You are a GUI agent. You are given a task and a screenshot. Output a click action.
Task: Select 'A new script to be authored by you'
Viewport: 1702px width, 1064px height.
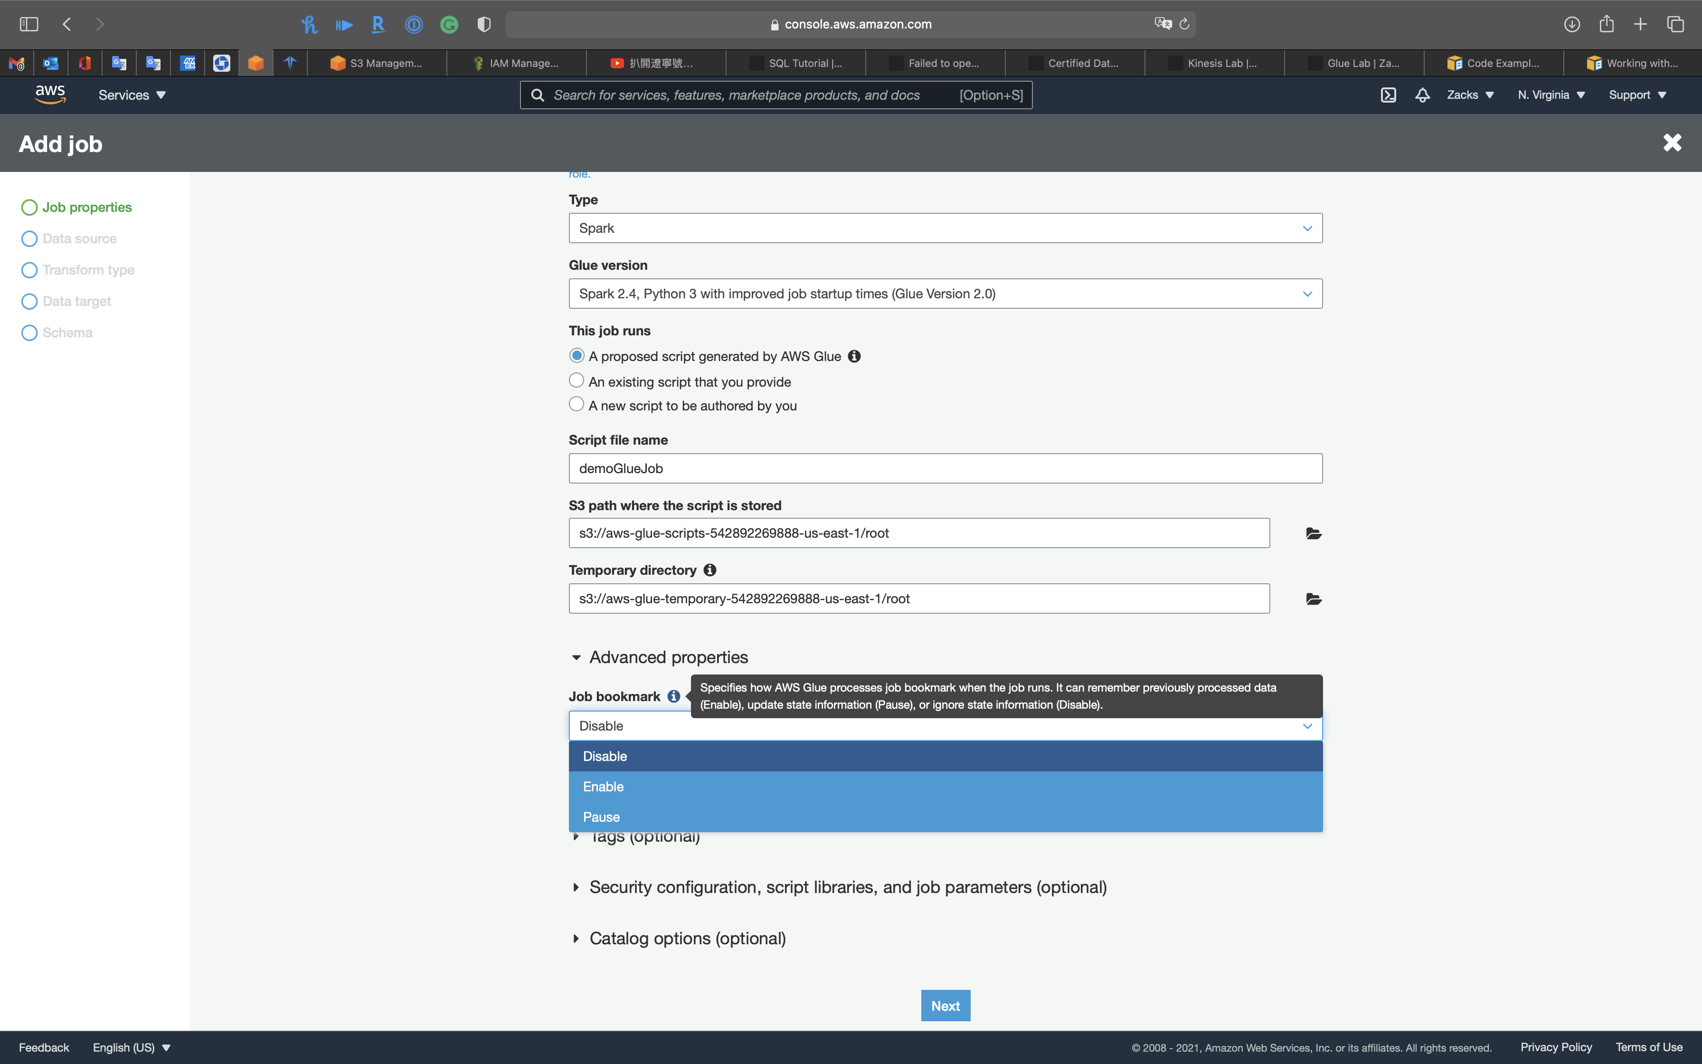tap(576, 405)
